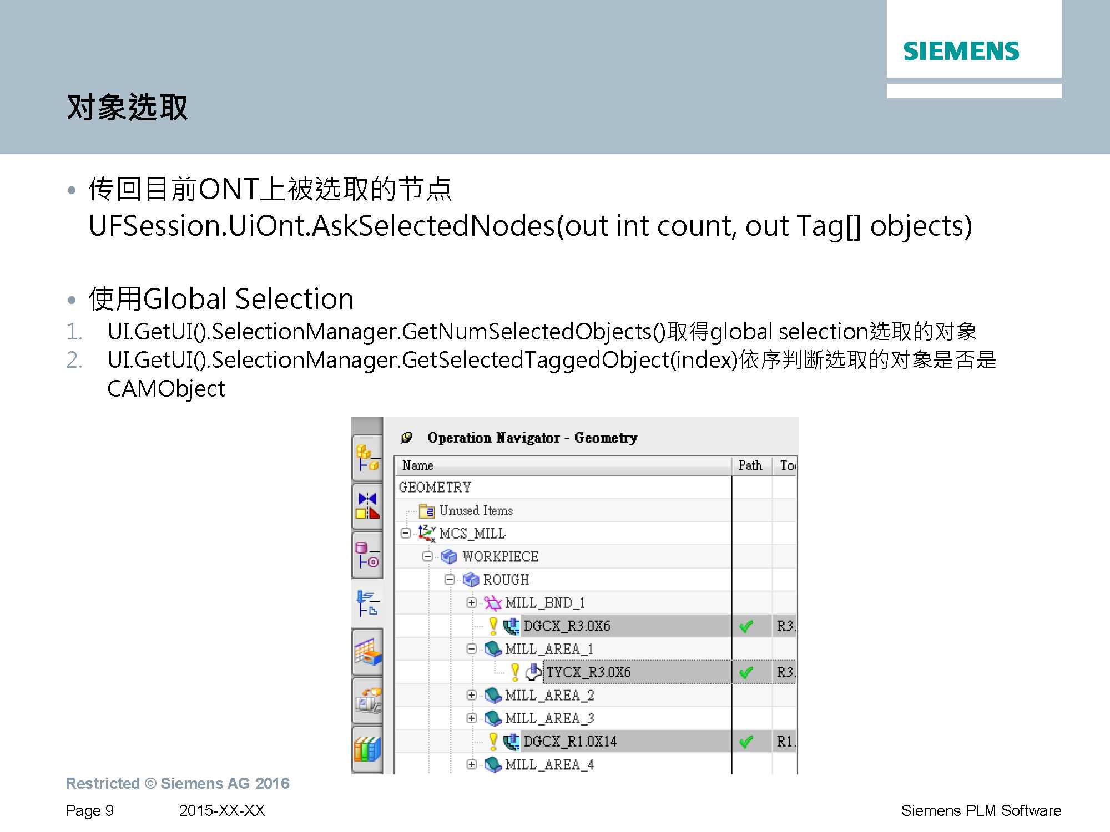
Task: Click the Page 9 footer text
Action: 89,810
